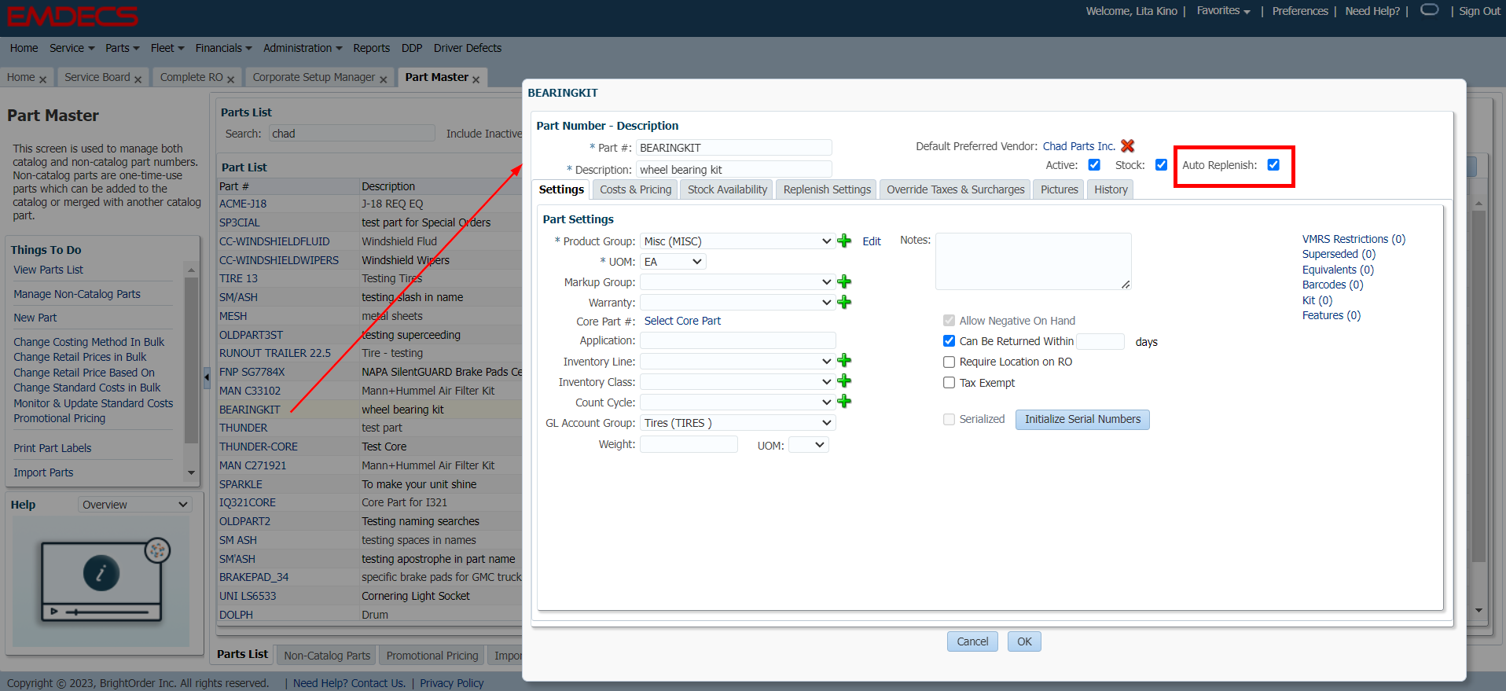Toggle Can Be Returned Within checkbox
Image resolution: width=1506 pixels, height=691 pixels.
pyautogui.click(x=949, y=341)
